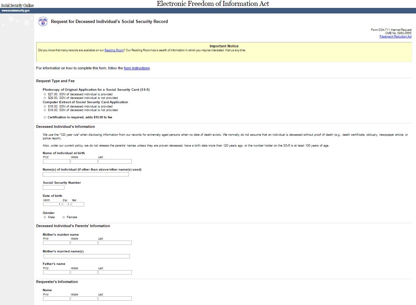Image resolution: width=416 pixels, height=305 pixels.
Task: Click the Social Security Administration seal logo
Action: pyautogui.click(x=43, y=22)
